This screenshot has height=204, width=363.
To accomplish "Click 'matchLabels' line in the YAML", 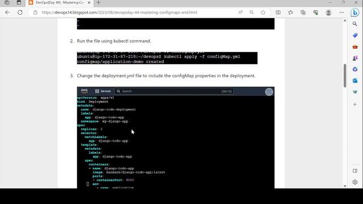I will tap(96, 137).
